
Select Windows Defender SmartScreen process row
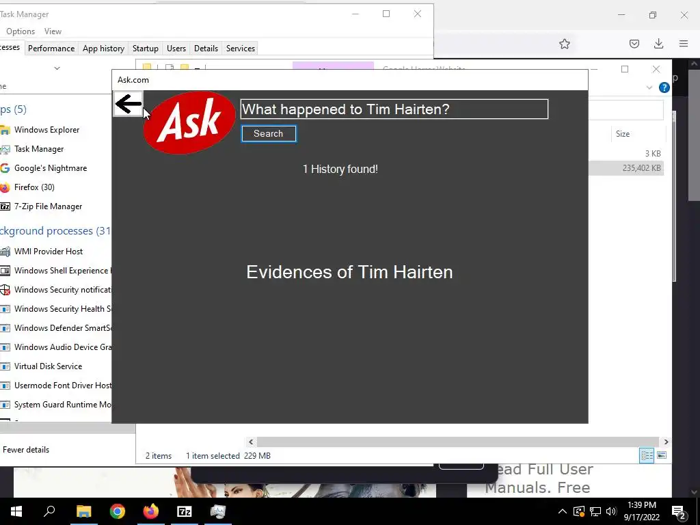coord(56,328)
